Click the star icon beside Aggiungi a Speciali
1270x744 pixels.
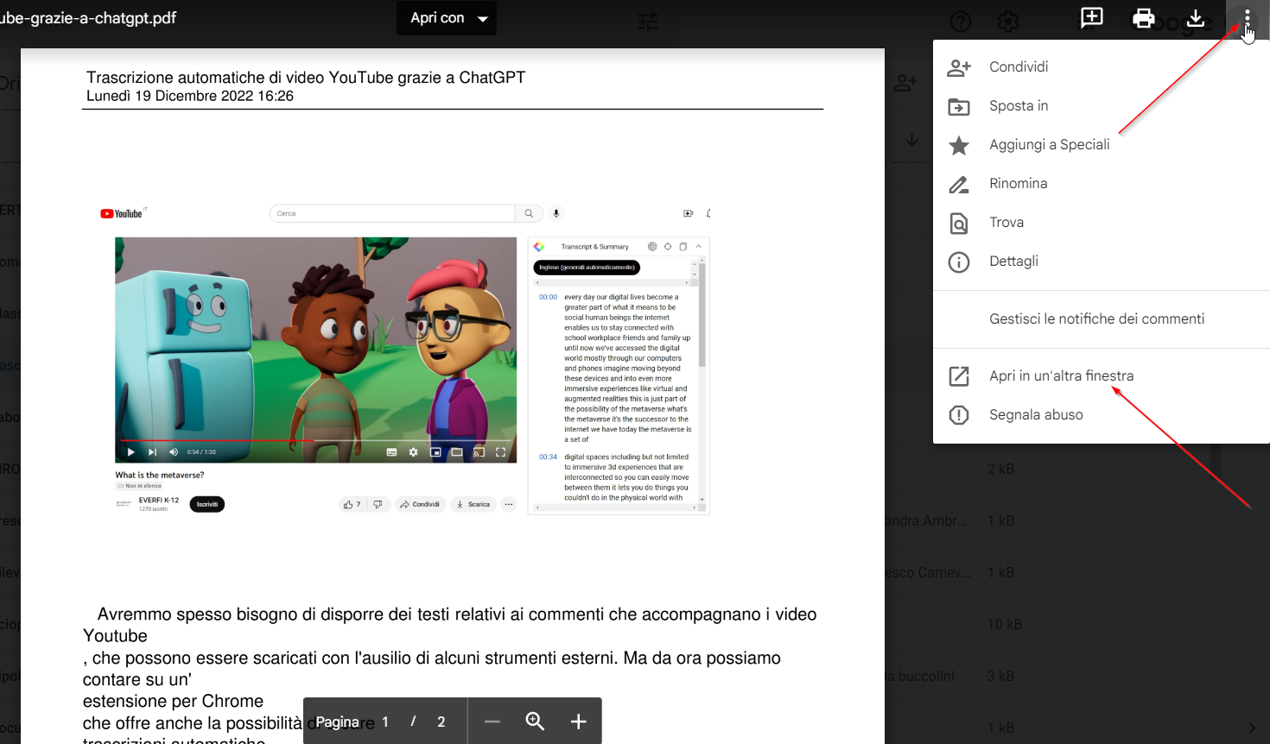tap(959, 145)
